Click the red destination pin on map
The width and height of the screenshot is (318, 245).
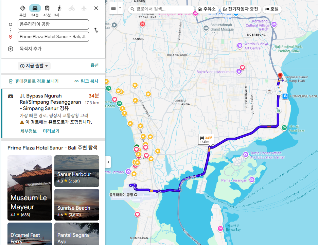point(280,76)
